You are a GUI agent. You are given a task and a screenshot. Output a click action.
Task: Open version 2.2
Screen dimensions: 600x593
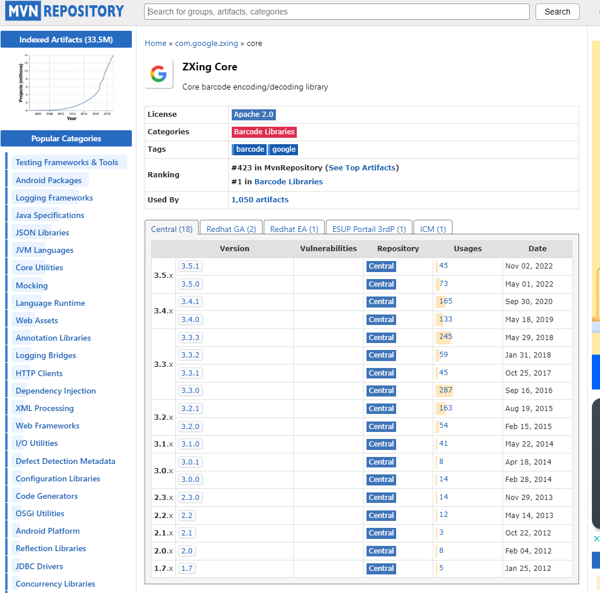pos(186,515)
